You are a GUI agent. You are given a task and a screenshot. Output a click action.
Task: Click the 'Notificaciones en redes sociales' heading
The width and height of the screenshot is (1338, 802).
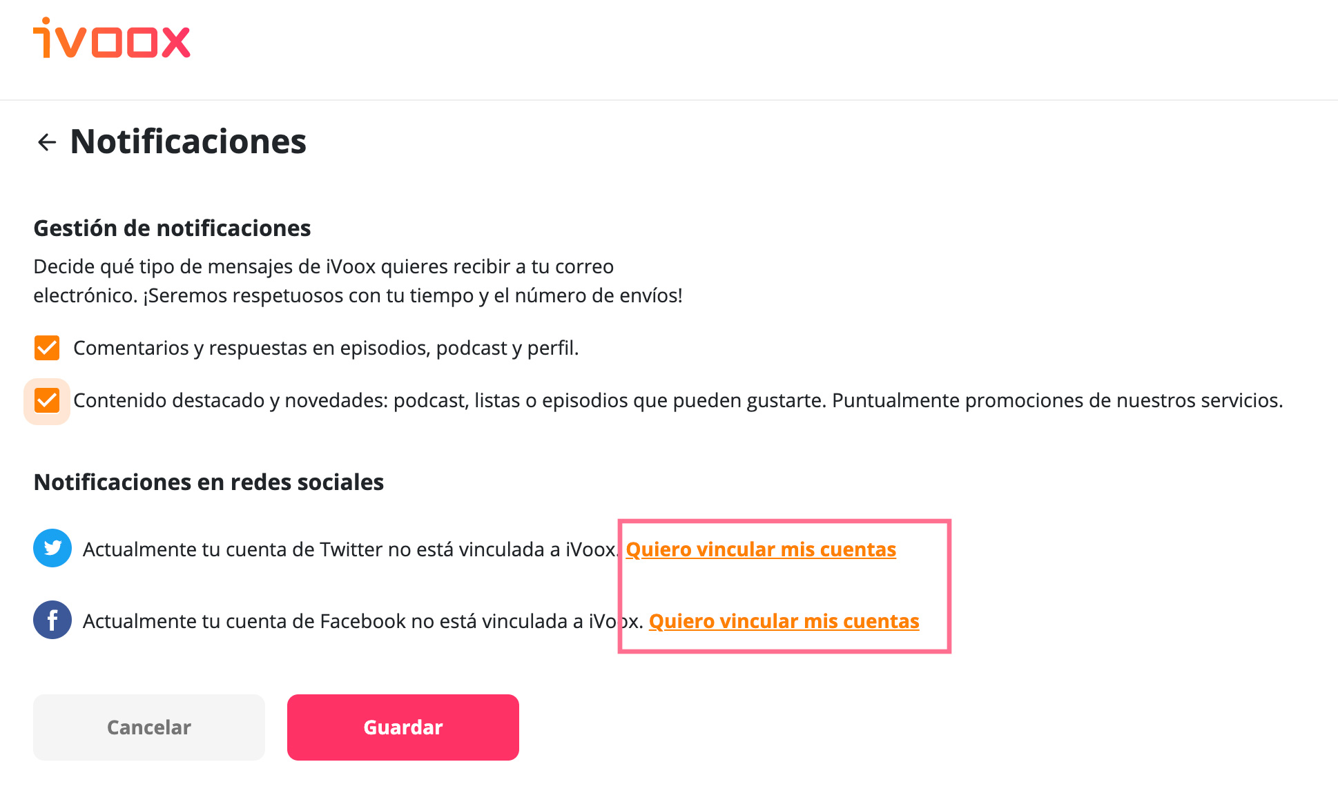[209, 482]
